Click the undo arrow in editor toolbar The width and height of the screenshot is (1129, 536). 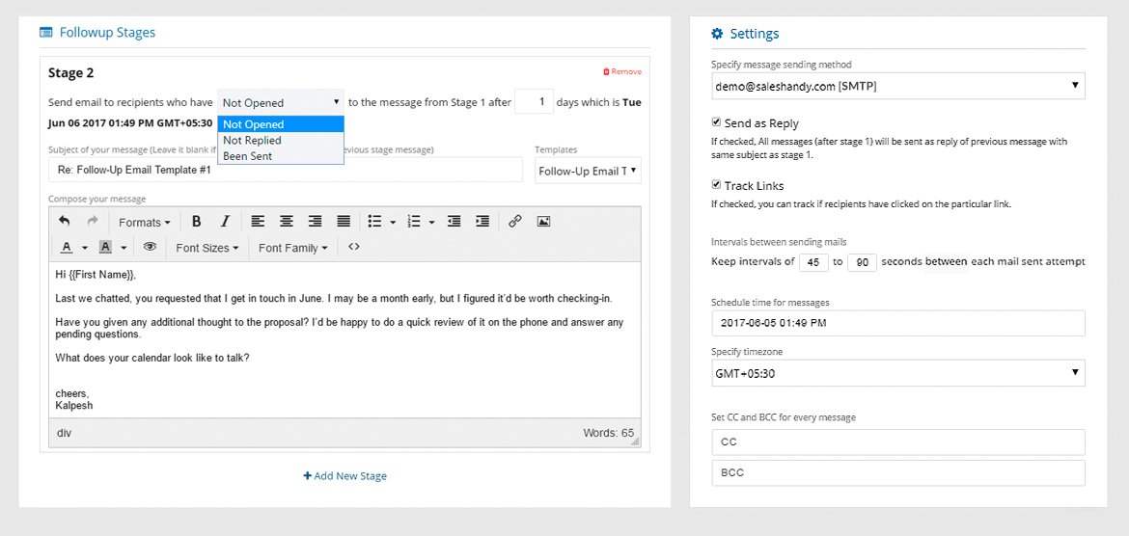coord(64,222)
